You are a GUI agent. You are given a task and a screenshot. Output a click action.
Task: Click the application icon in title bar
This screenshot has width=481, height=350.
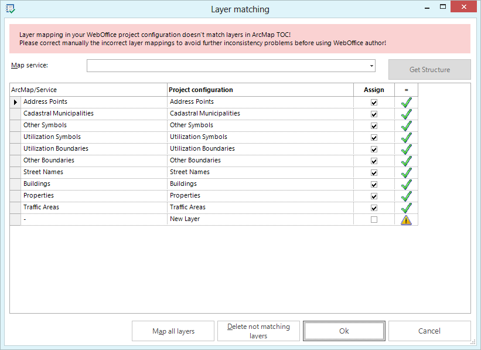pyautogui.click(x=10, y=9)
